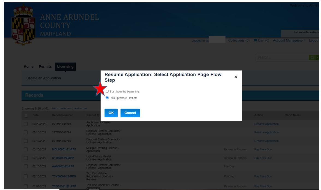Click the green search magnifier button
Viewport: 321px width, 190px height.
[x=312, y=57]
